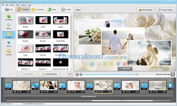Open the Slide menu
Screen dimensions: 177x106
click(18, 5)
